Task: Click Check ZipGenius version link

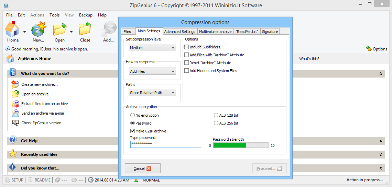Action: tap(41, 123)
